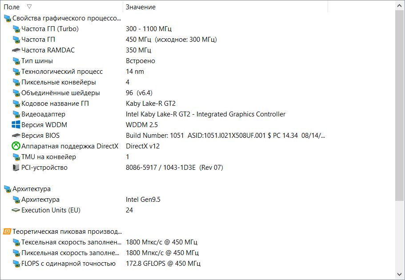Select value '450 МГц (исходное: 300 МГц)'
The width and height of the screenshot is (405, 280).
[x=172, y=40]
